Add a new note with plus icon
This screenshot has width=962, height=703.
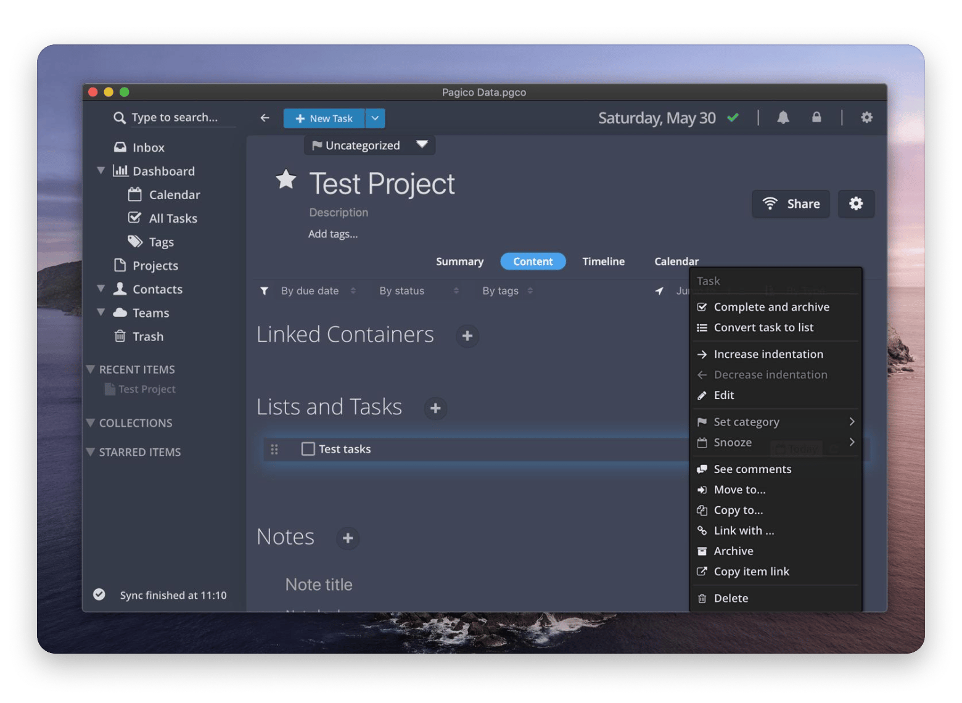click(x=348, y=538)
